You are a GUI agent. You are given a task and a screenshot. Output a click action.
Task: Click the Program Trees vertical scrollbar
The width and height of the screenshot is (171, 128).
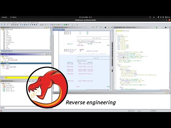(51, 39)
